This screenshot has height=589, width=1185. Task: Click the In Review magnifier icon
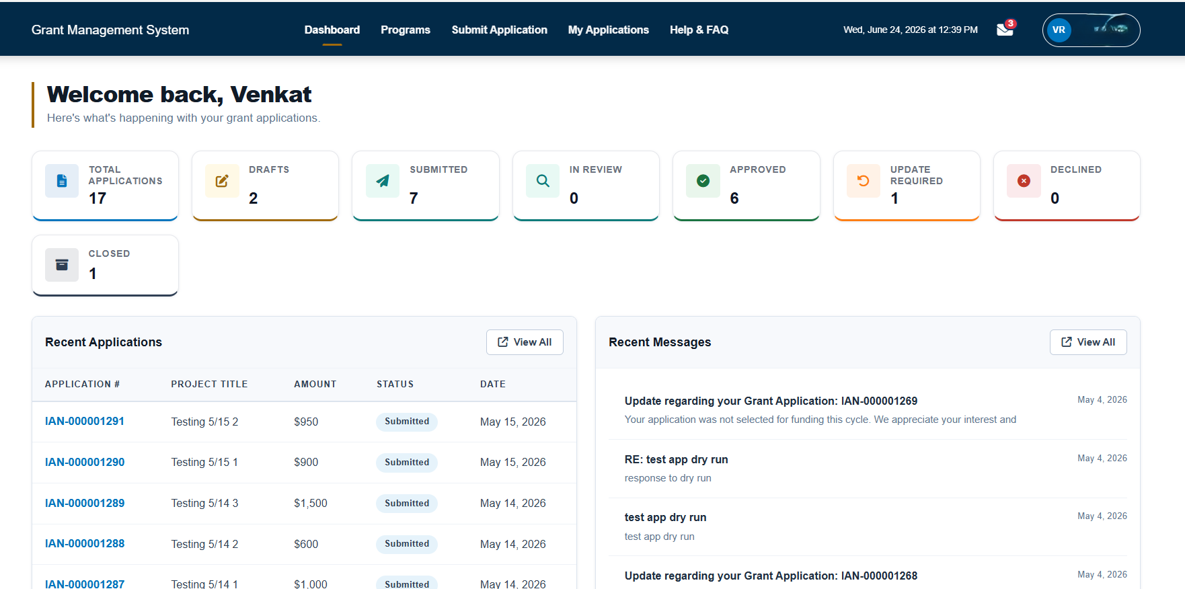coord(543,181)
